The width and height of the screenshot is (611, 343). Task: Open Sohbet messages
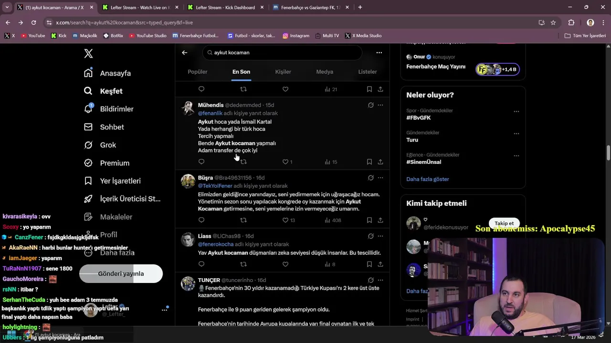[104, 127]
